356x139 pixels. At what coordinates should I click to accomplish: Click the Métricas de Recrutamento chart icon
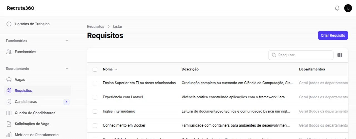click(9, 135)
